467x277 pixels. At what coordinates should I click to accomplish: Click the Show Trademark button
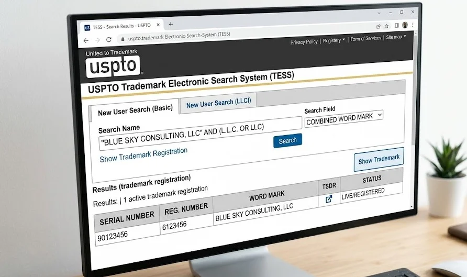click(379, 159)
